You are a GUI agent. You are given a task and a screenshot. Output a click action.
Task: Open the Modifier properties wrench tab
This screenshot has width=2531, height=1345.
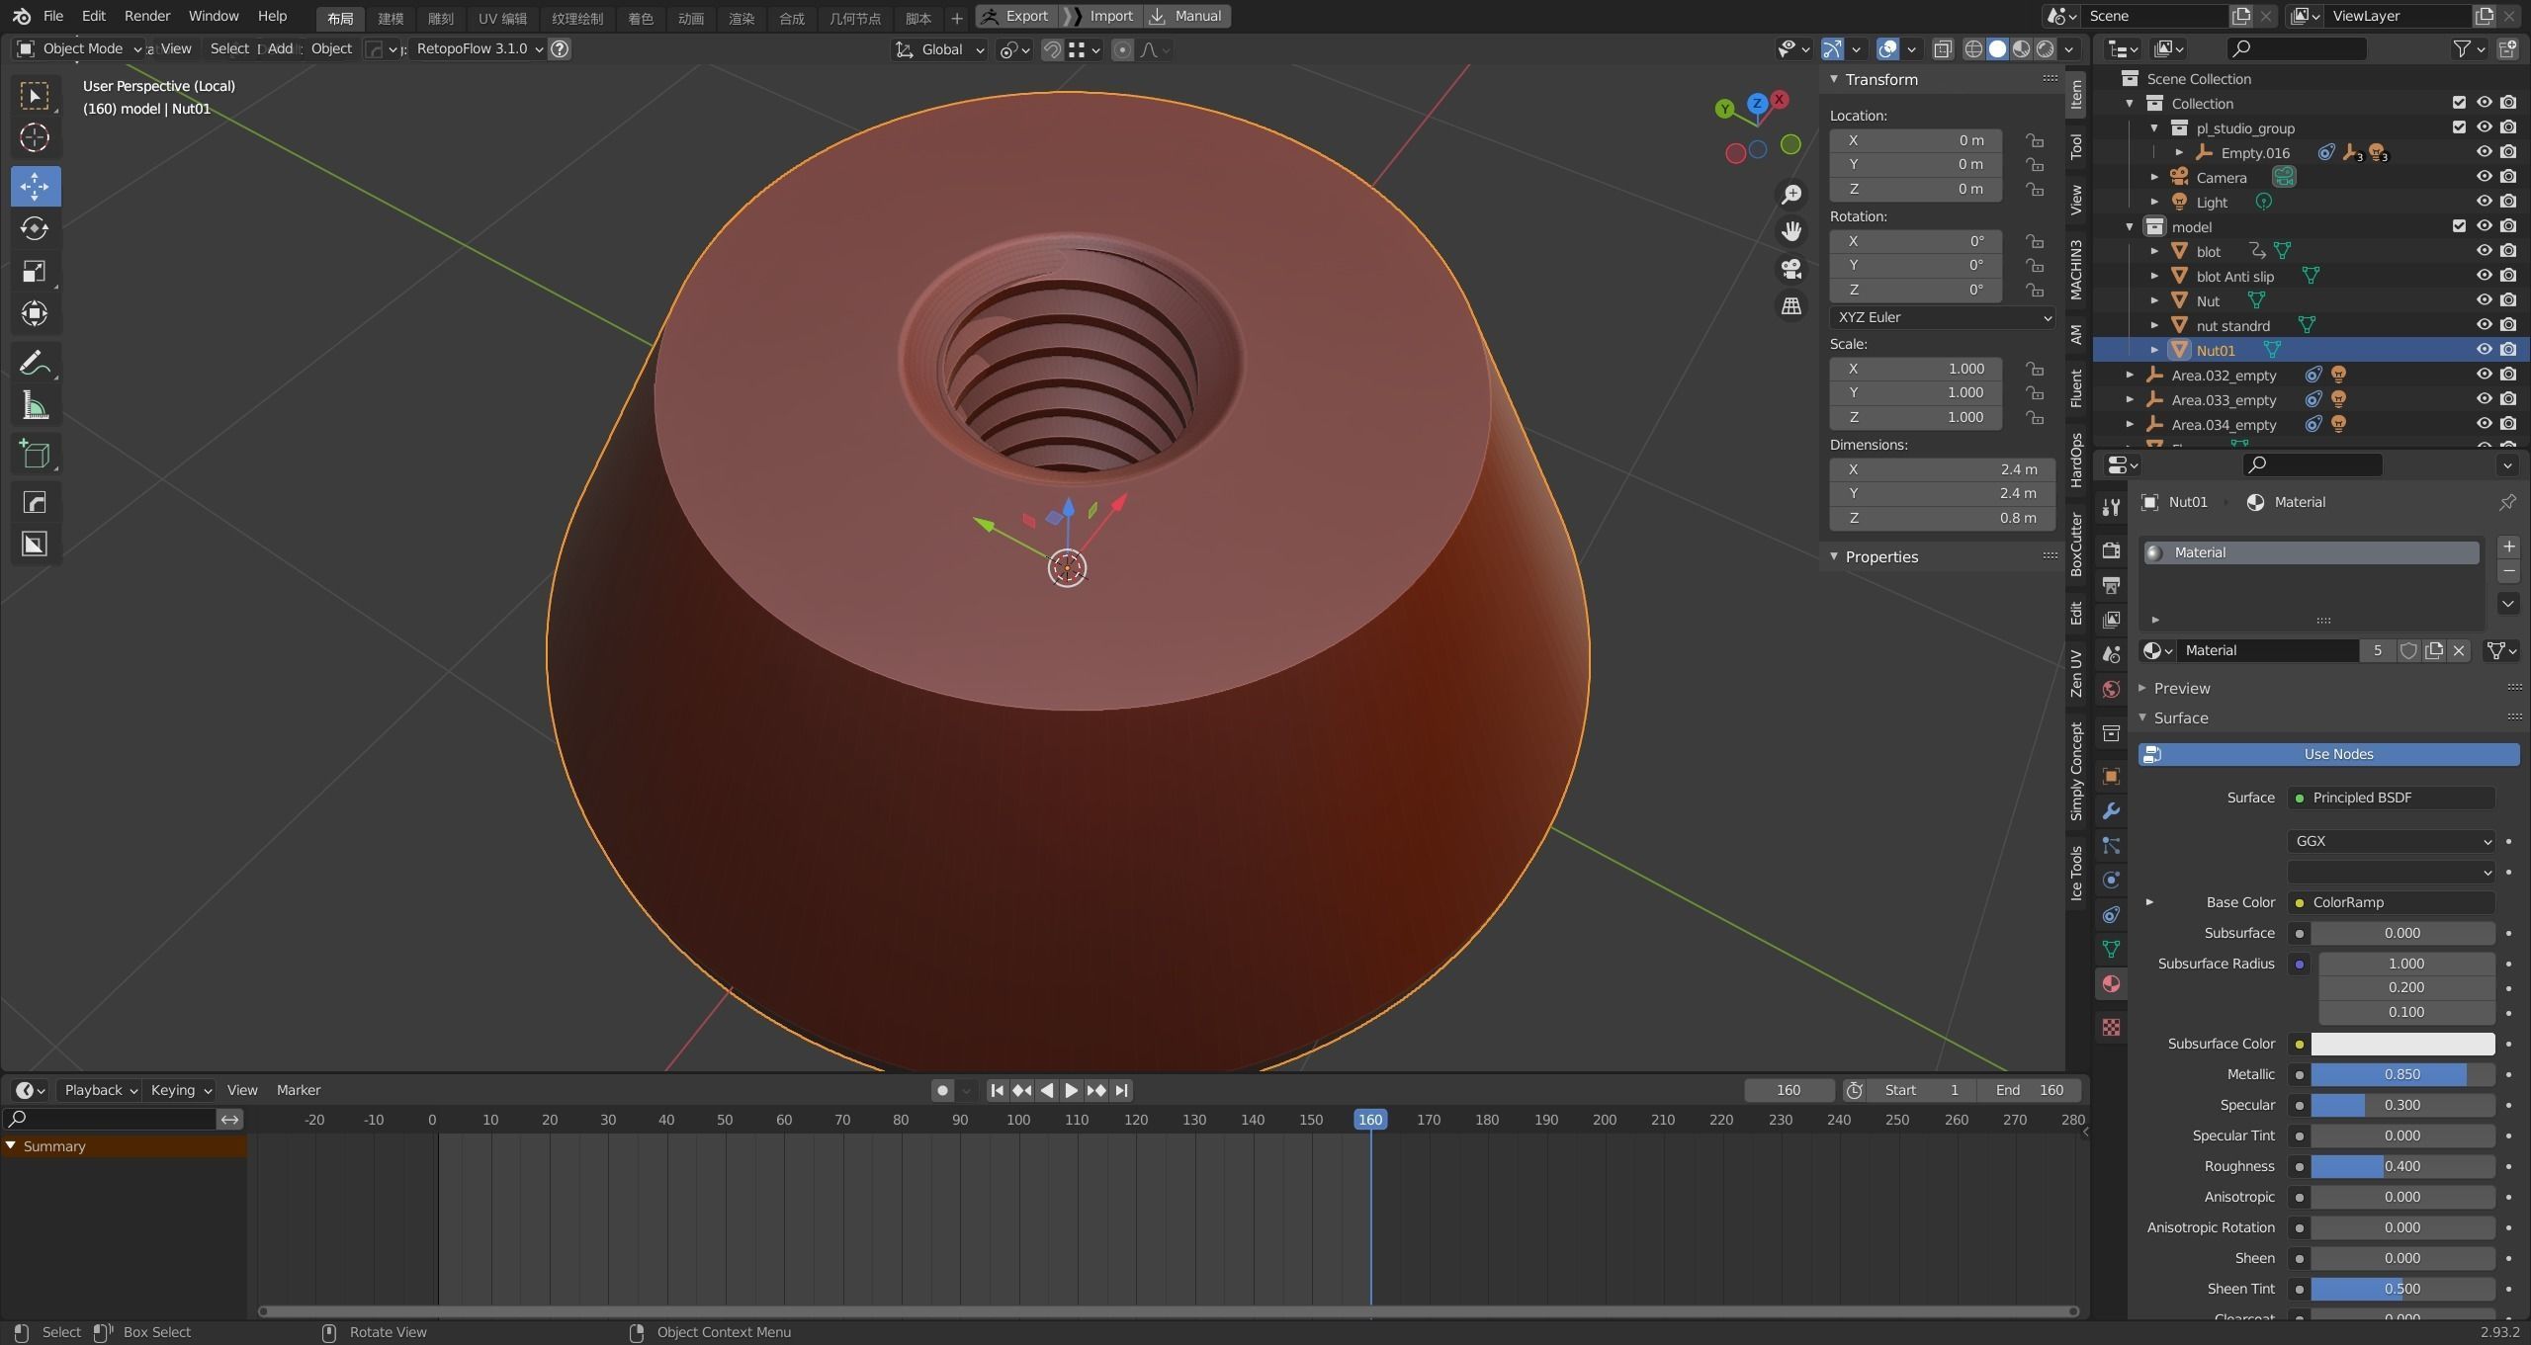(2111, 811)
